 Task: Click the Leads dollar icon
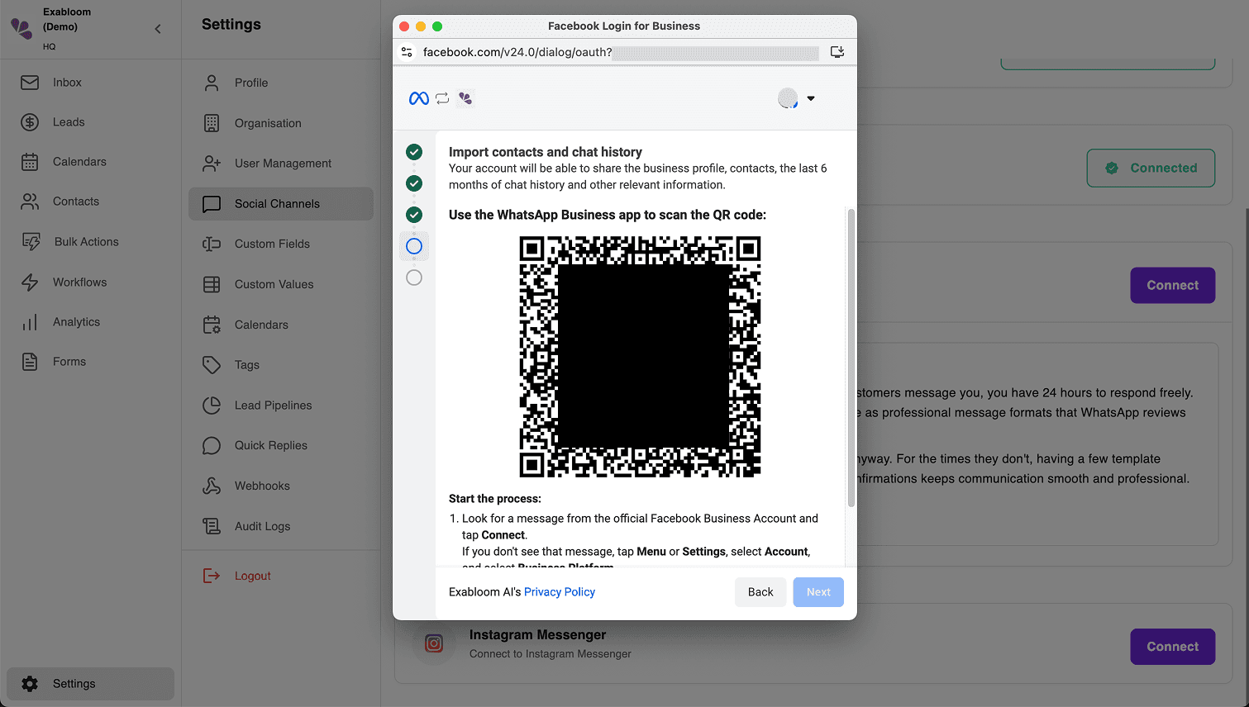tap(30, 122)
